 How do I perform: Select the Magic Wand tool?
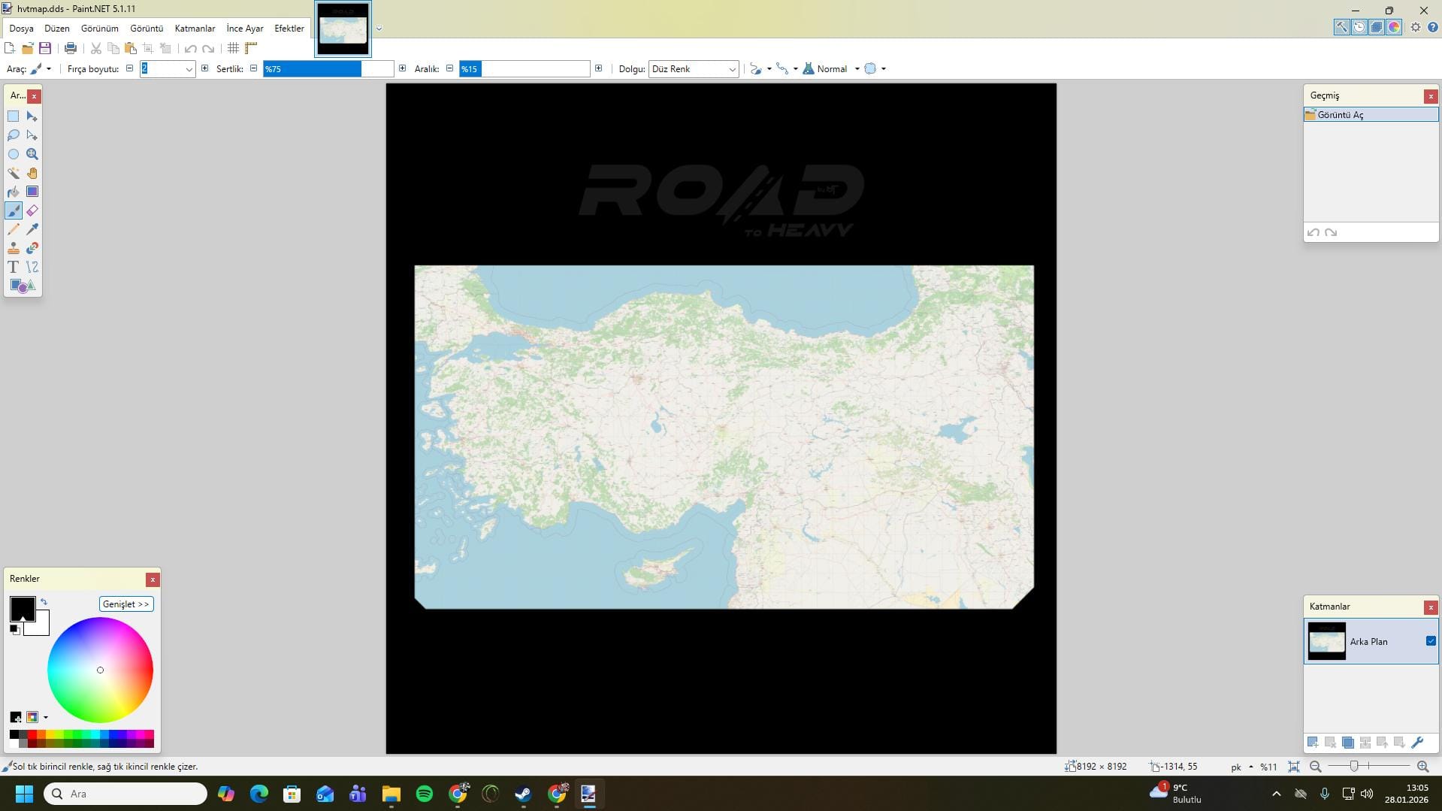point(14,173)
